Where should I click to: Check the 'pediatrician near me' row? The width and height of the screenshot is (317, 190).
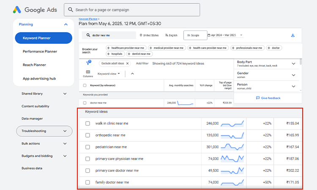point(87,147)
